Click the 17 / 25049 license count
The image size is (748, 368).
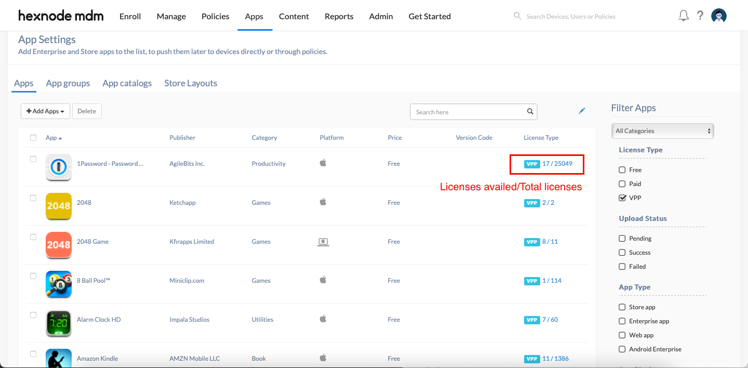click(x=557, y=164)
